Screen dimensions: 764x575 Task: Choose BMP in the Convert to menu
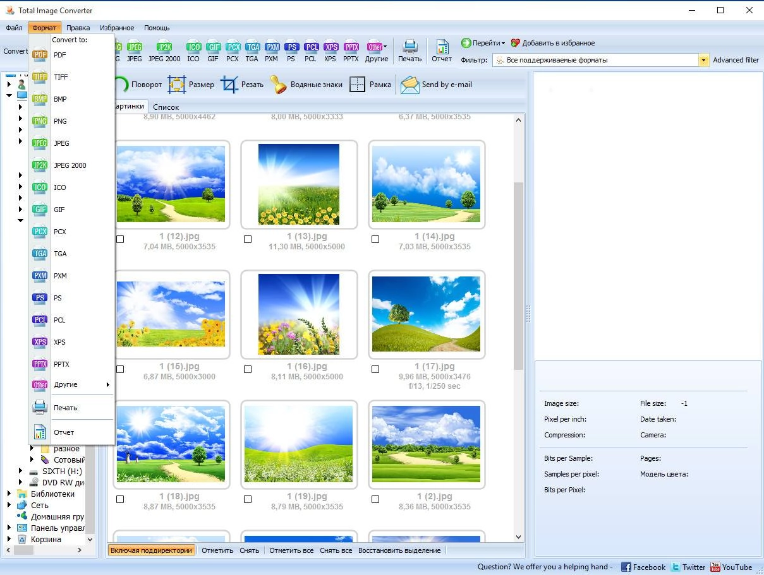pos(71,99)
